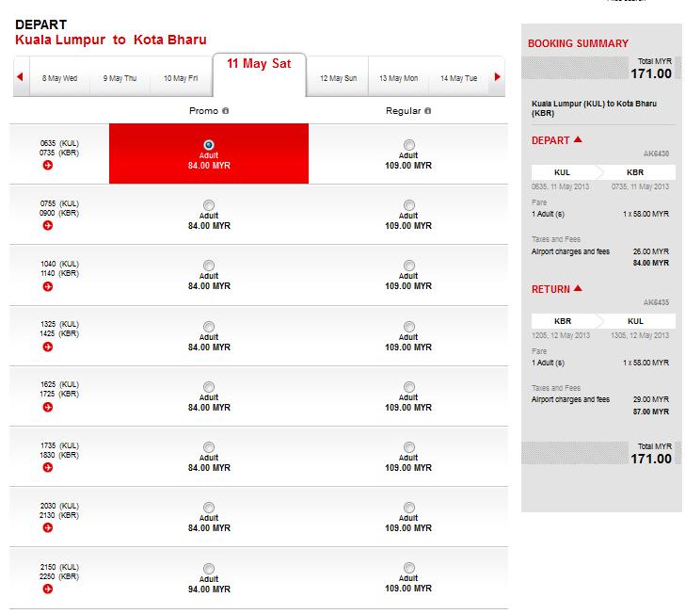Click the 87.00 MYR return subtotal
The image size is (686, 614).
(651, 412)
